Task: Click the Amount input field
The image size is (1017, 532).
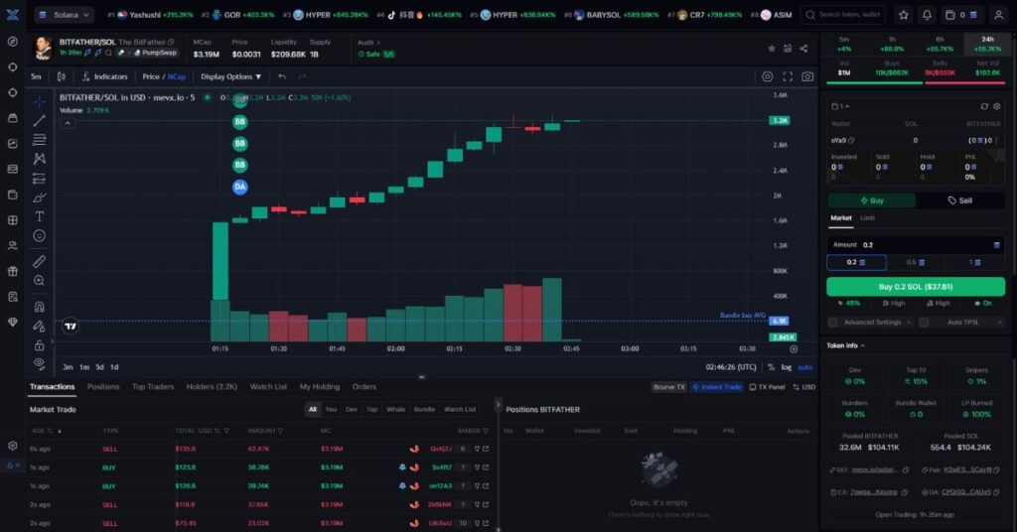Action: (x=916, y=245)
